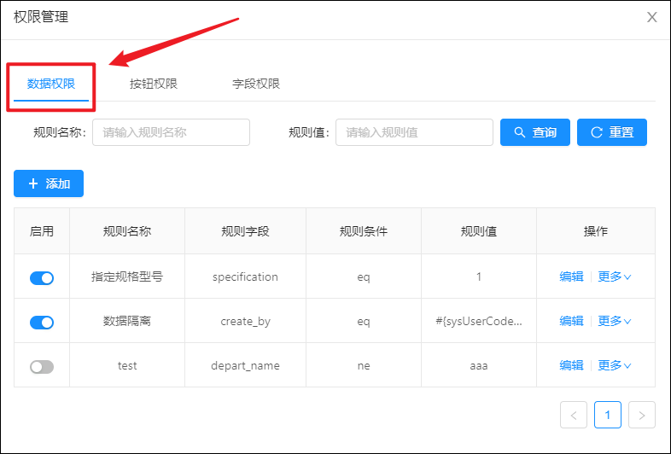Go to next page with right arrow
This screenshot has width=671, height=454.
click(641, 415)
